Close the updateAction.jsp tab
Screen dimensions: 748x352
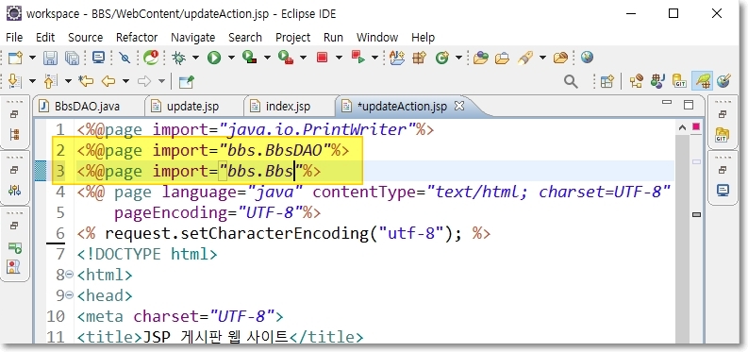(x=459, y=106)
